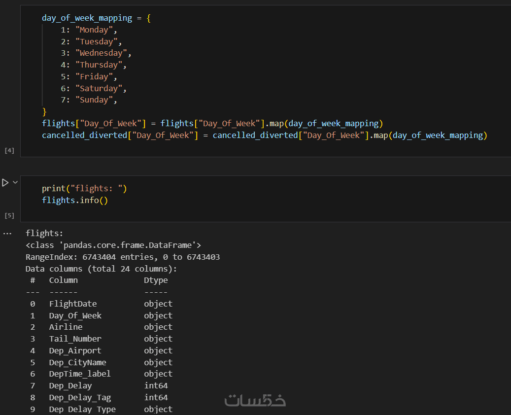The image size is (511, 415).
Task: Run the flights.info() cell
Action: tap(5, 183)
